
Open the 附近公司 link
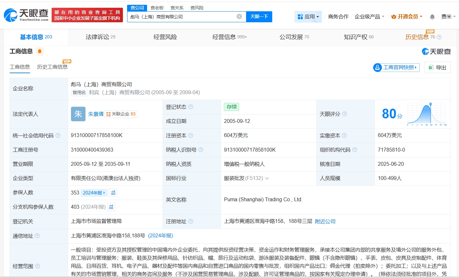click(x=325, y=222)
